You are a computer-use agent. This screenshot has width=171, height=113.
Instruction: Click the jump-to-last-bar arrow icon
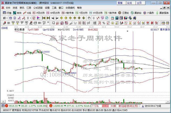48,18
